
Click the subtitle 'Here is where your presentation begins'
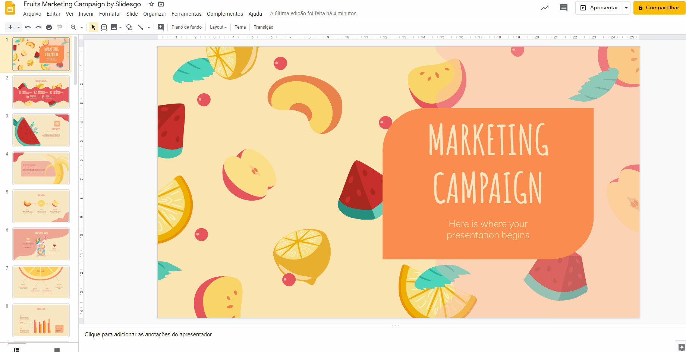488,229
